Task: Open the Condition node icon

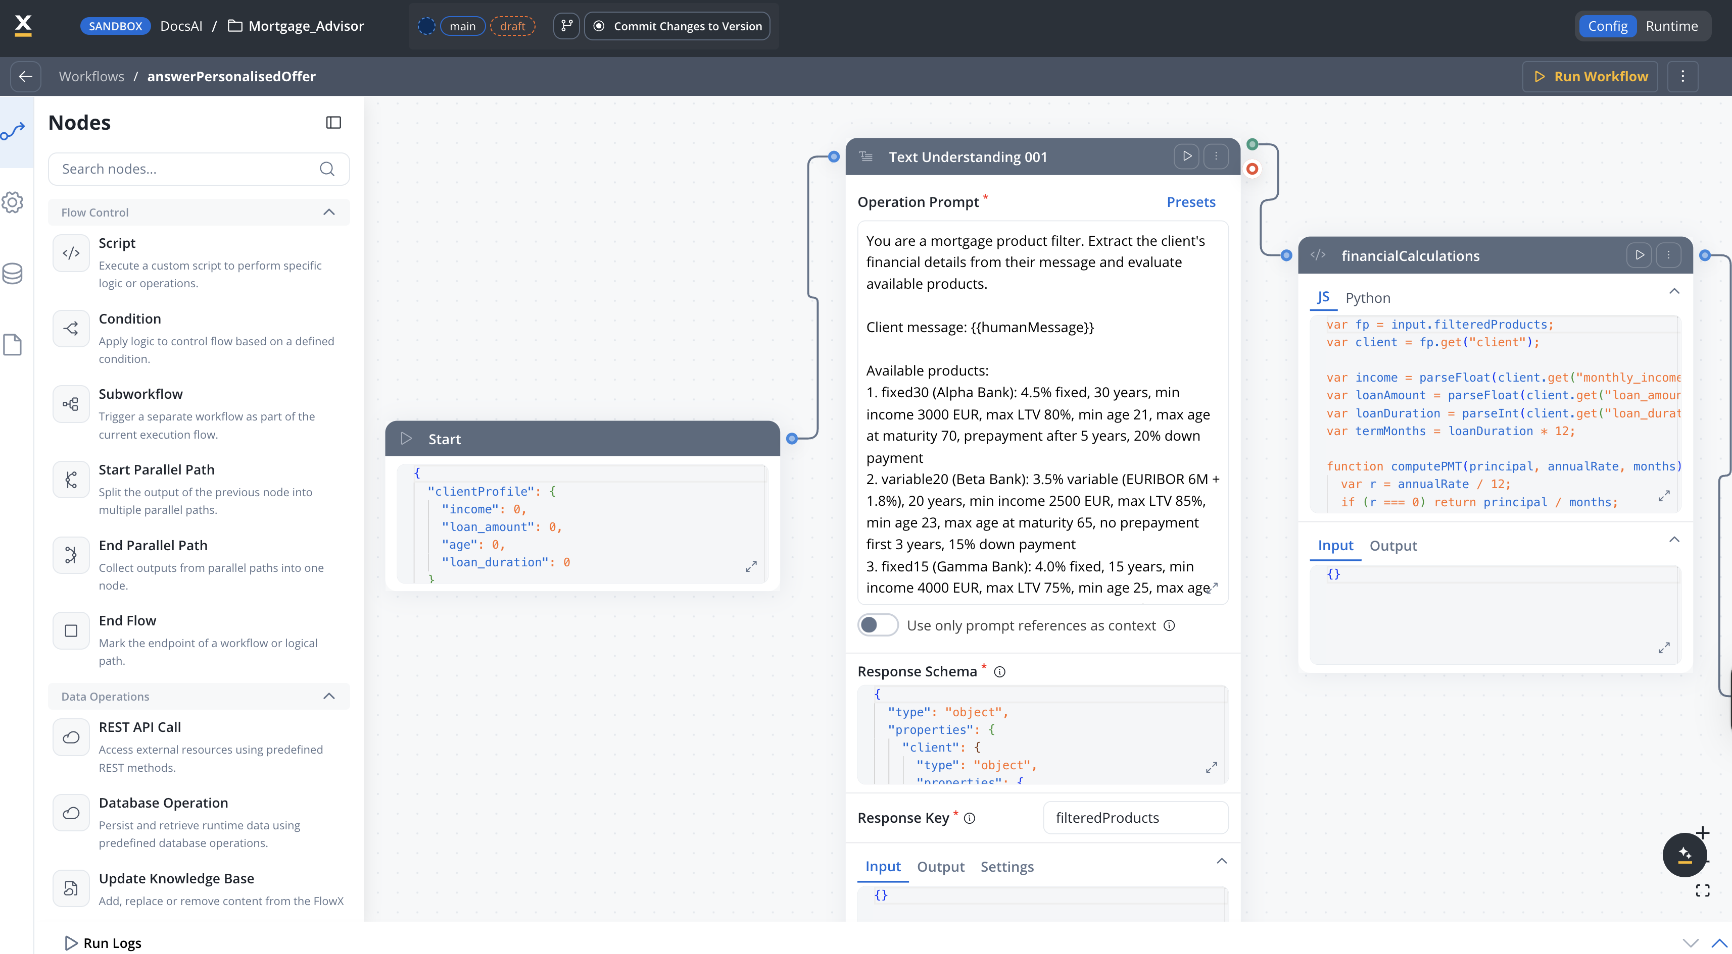Action: coord(71,329)
